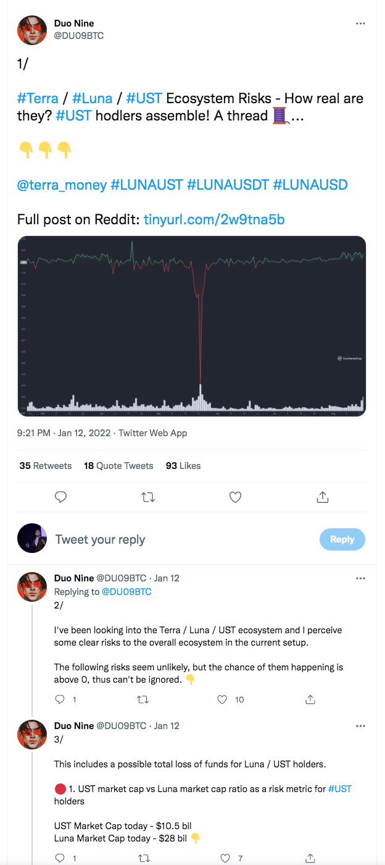Like the main tweet with heart icon
385x865 pixels.
[235, 497]
